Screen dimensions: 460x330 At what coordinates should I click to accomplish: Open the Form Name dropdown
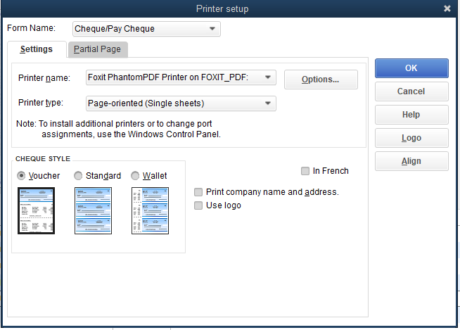coord(146,29)
